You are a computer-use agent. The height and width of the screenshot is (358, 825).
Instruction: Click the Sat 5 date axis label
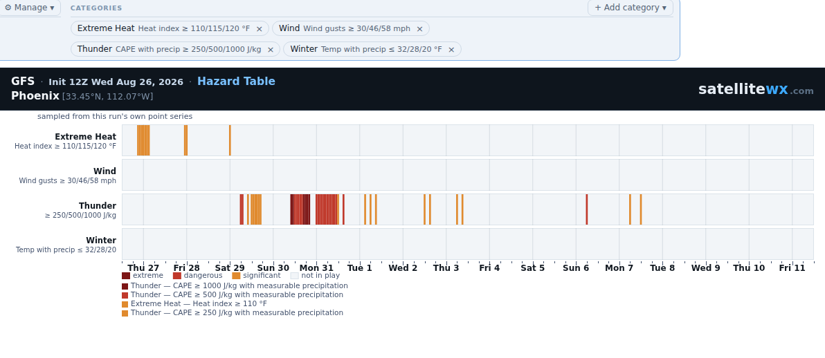point(532,268)
